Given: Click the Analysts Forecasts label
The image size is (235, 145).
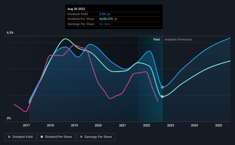Looking at the screenshot, I should click(x=178, y=39).
